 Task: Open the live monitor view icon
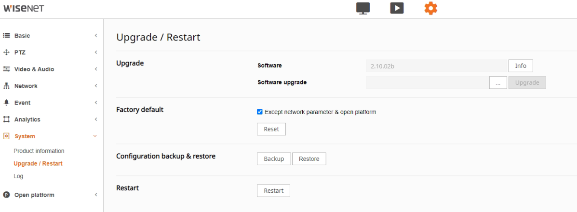363,8
